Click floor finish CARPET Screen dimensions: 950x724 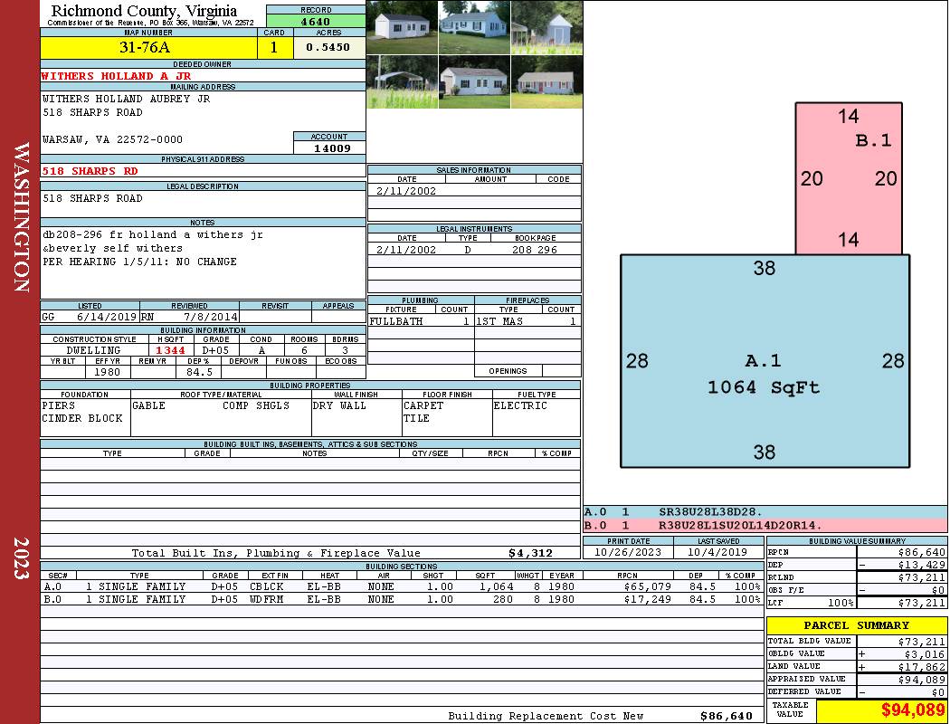pyautogui.click(x=423, y=405)
